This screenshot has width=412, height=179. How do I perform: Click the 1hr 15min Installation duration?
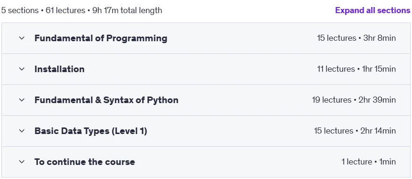pyautogui.click(x=379, y=69)
